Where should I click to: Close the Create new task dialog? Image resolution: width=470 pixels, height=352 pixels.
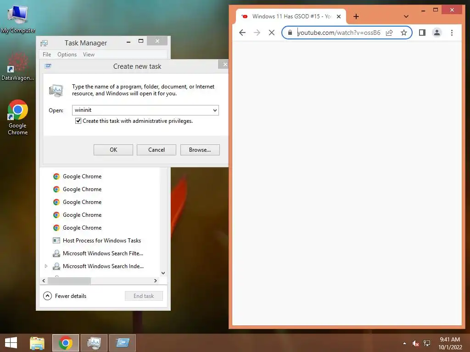(x=224, y=64)
